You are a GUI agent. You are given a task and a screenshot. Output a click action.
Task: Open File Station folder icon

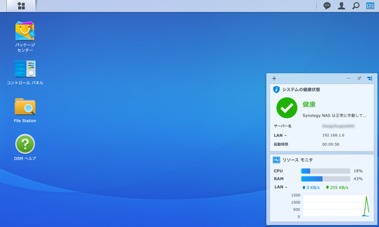(25, 107)
